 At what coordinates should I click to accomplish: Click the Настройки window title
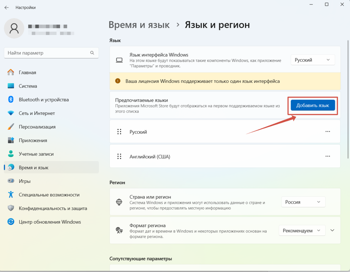pyautogui.click(x=26, y=7)
